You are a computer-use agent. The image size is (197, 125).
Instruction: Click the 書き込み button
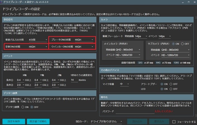[x=159, y=121]
